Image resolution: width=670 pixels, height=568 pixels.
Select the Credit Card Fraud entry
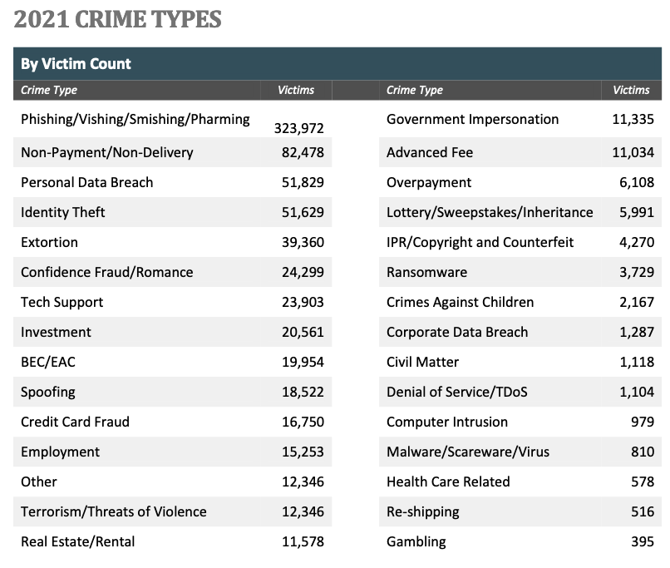pos(75,422)
